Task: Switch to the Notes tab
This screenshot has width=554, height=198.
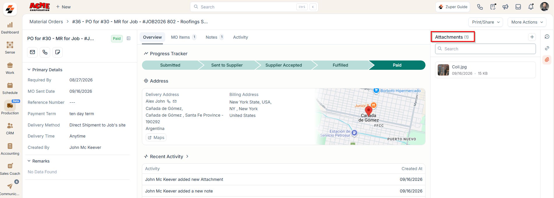Action: [214, 37]
